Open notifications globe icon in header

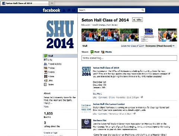point(74,10)
